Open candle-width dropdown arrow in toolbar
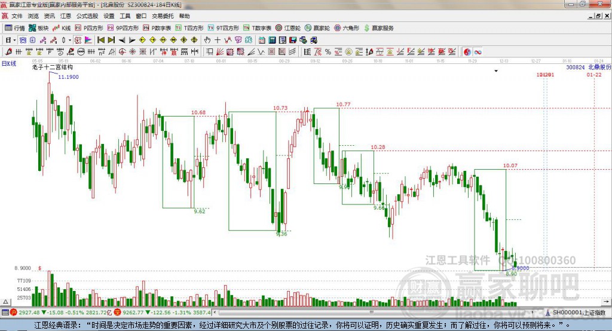The width and height of the screenshot is (612, 331). (x=70, y=40)
